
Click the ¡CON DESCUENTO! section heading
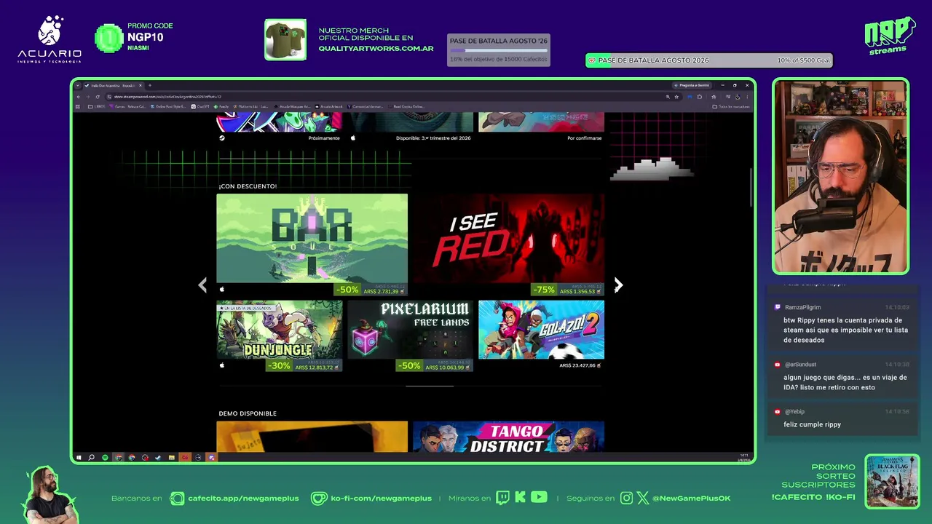248,186
